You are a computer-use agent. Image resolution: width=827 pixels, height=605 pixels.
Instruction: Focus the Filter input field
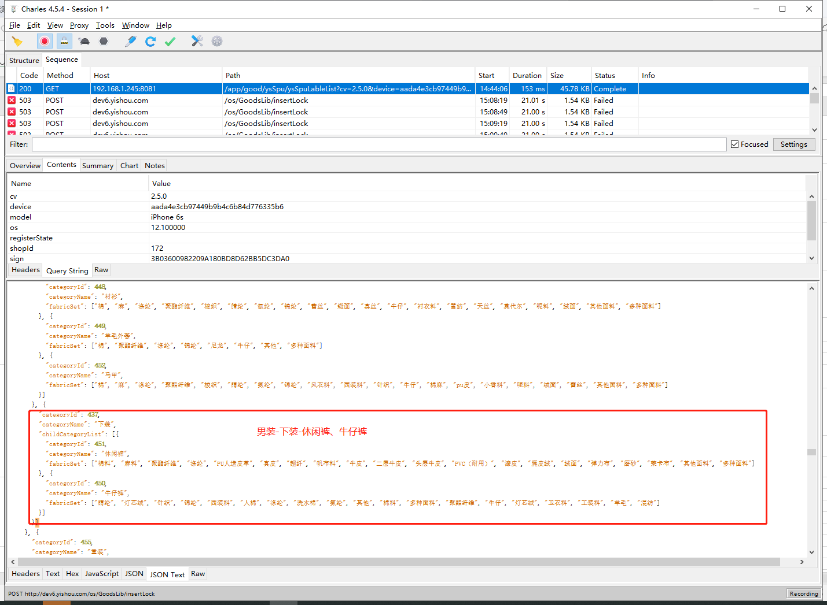click(379, 144)
